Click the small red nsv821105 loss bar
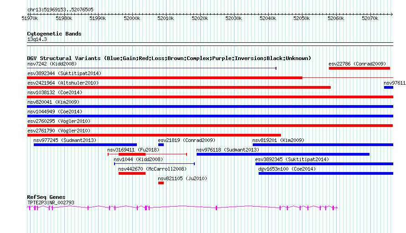 161,183
